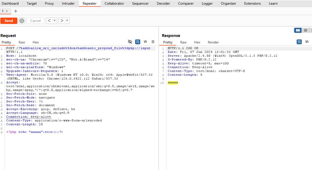Click the Date response header

[x=203, y=52]
